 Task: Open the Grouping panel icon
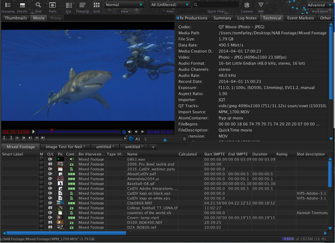[8, 5]
